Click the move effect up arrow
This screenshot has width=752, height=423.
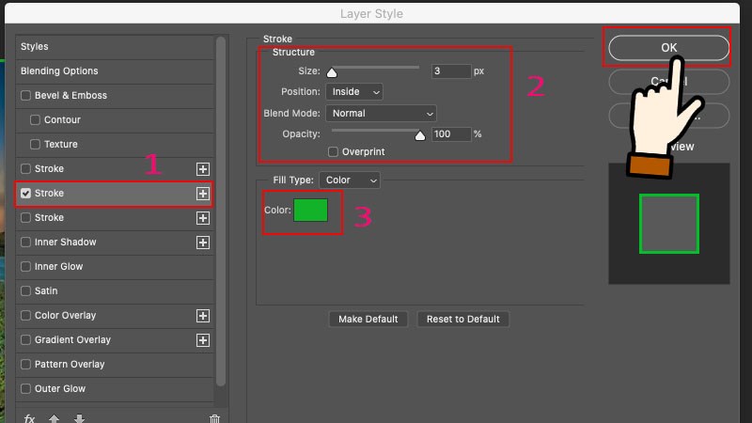[x=54, y=418]
